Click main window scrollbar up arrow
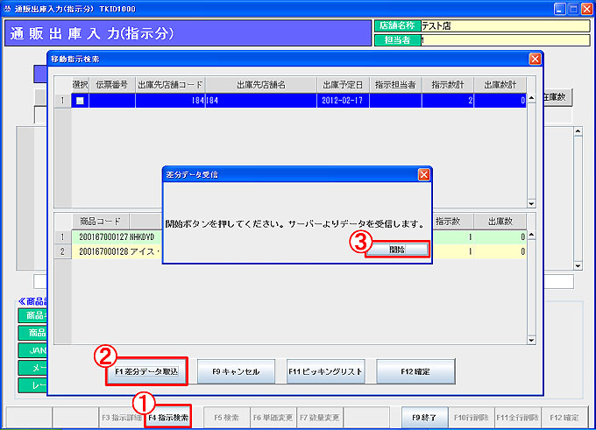The height and width of the screenshot is (430, 596). (578, 131)
